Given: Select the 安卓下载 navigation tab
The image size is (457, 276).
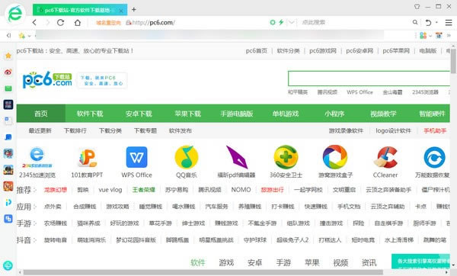Looking at the screenshot, I should pyautogui.click(x=139, y=114).
